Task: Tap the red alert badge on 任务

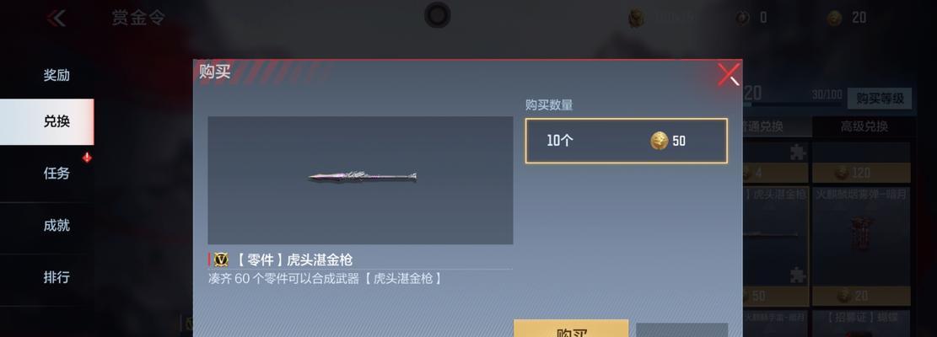Action: coord(87,158)
